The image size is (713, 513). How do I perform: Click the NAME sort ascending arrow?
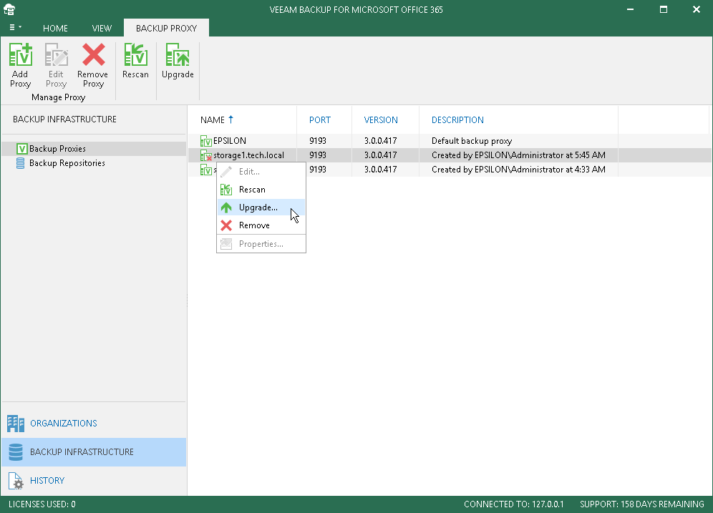click(x=231, y=119)
